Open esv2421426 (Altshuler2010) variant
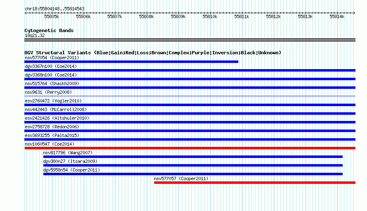 pyautogui.click(x=57, y=118)
